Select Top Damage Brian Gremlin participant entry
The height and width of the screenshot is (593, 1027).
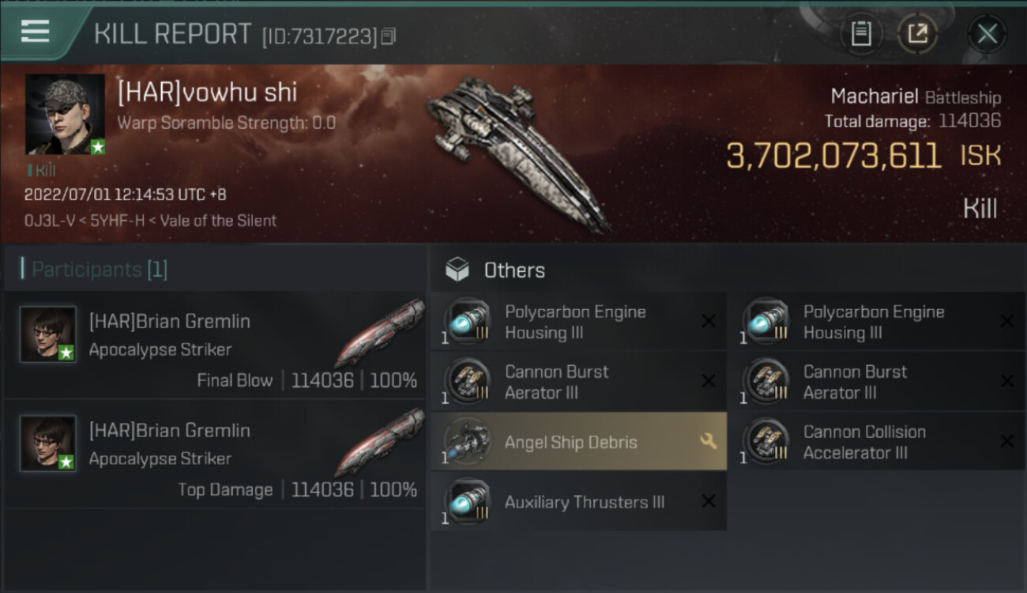click(x=215, y=454)
